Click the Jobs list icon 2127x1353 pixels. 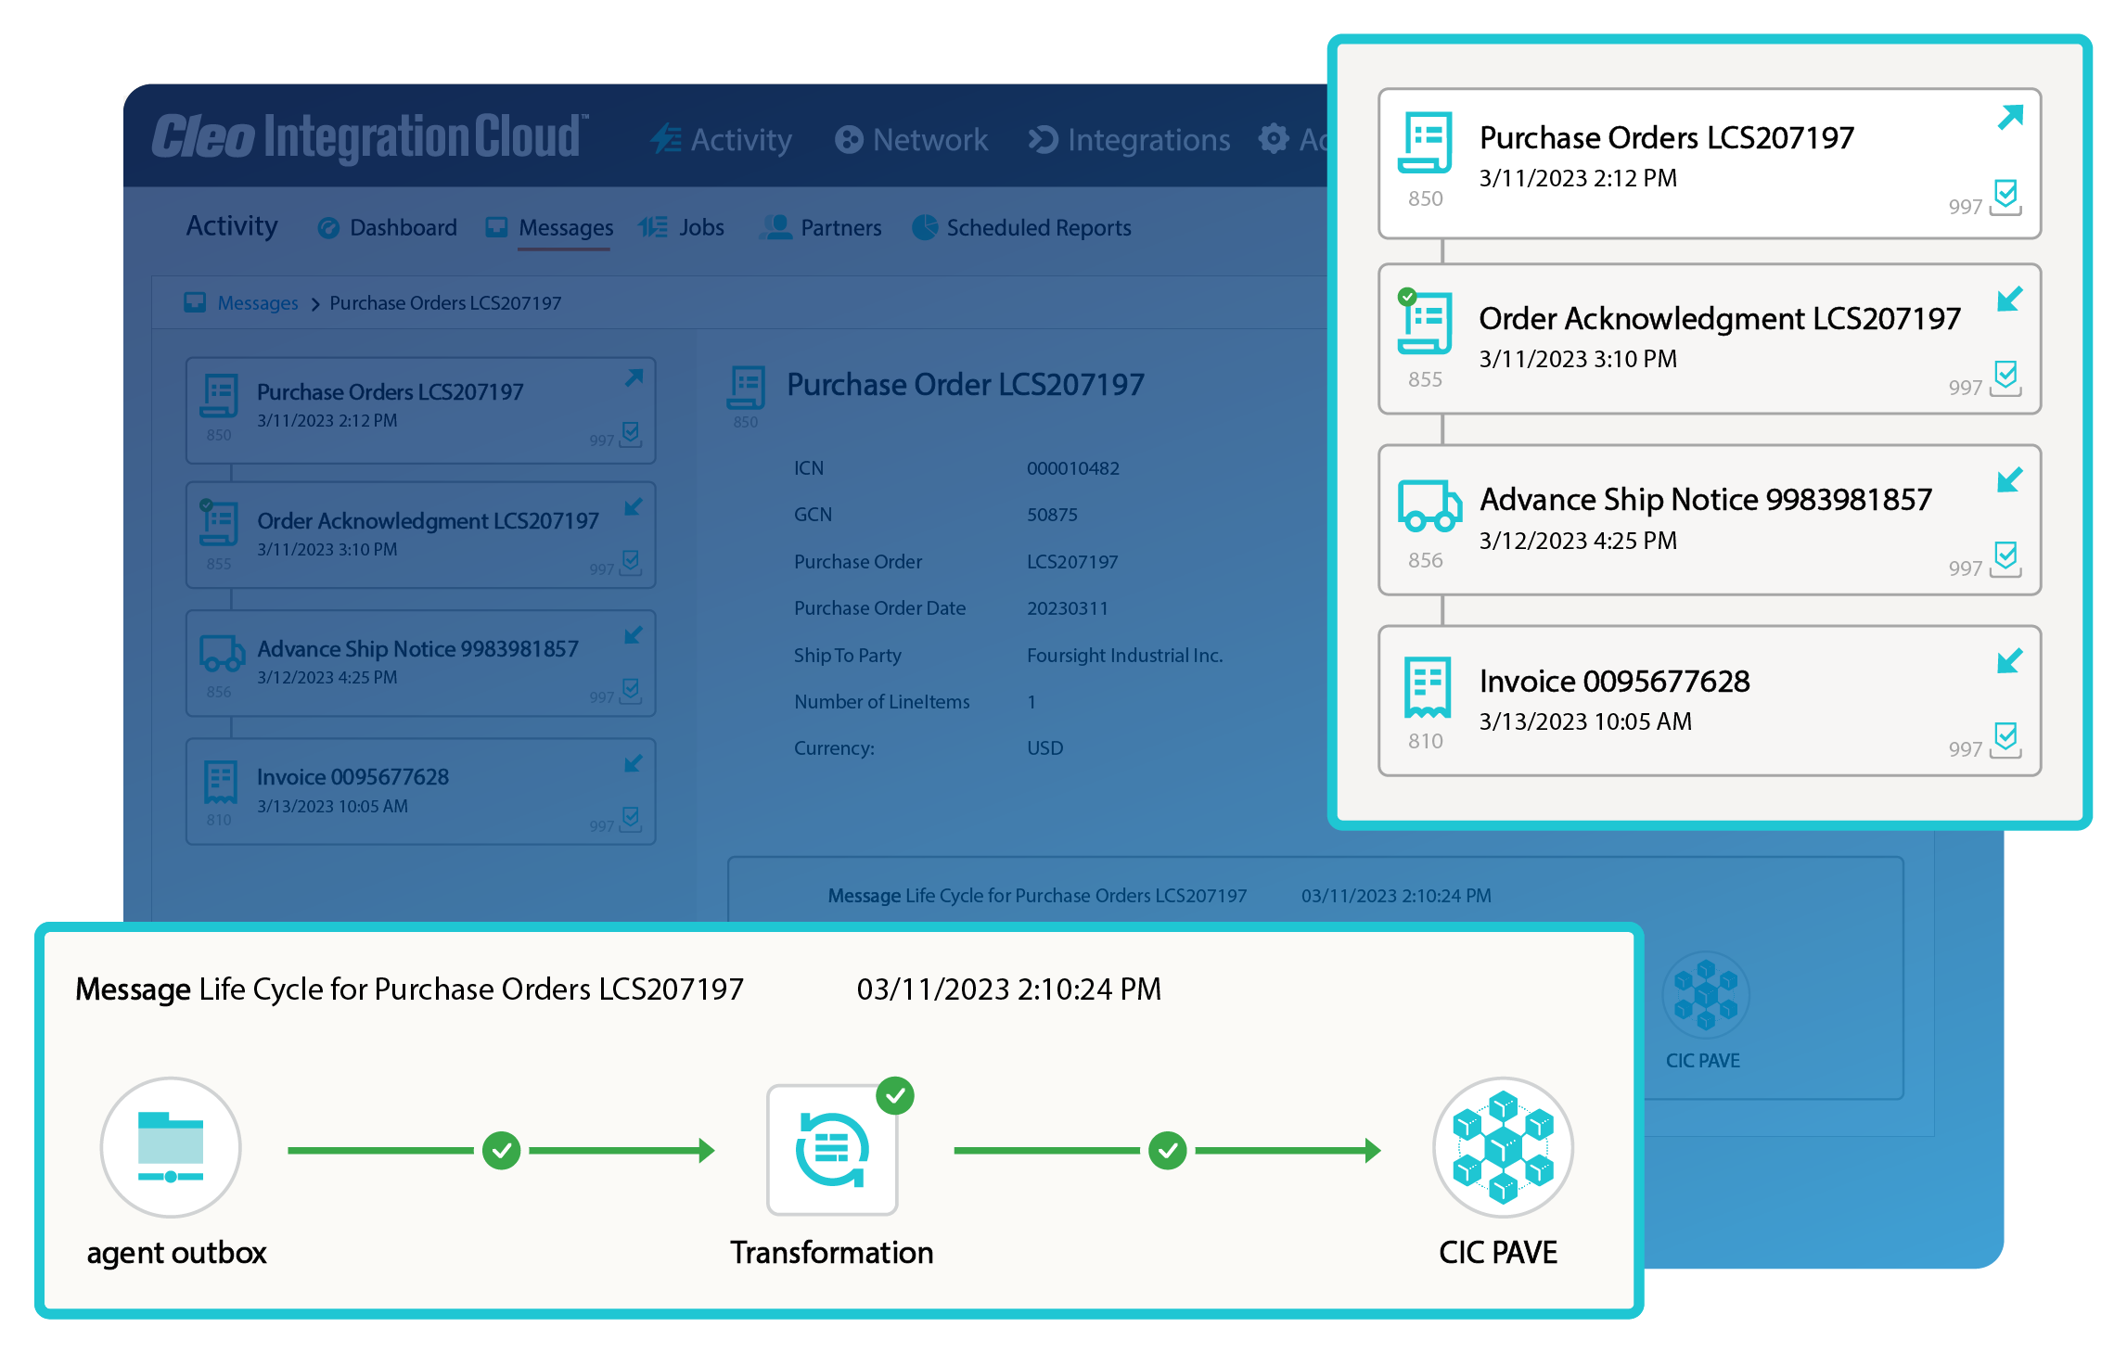pos(653,227)
